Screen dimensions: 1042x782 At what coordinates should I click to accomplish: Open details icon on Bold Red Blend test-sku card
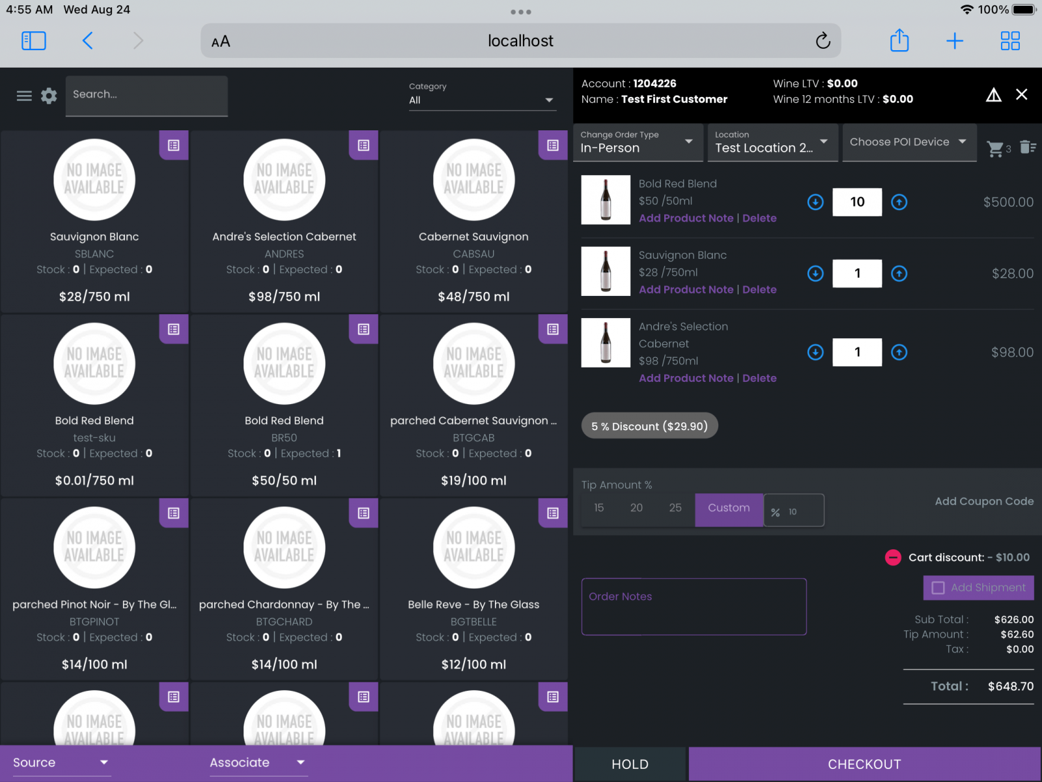pos(174,329)
